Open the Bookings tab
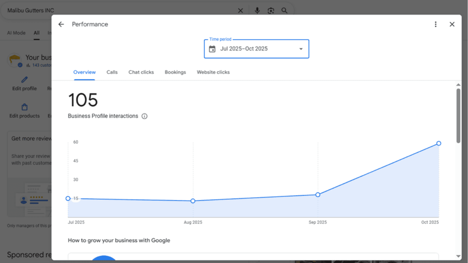The width and height of the screenshot is (468, 263). tap(175, 72)
